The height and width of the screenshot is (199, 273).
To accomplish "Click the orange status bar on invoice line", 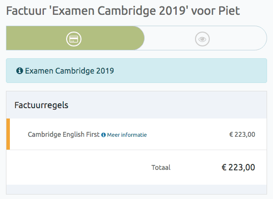I will 8,134.
